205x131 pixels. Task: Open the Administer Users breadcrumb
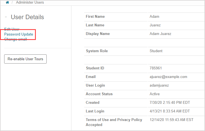tap(30, 2)
